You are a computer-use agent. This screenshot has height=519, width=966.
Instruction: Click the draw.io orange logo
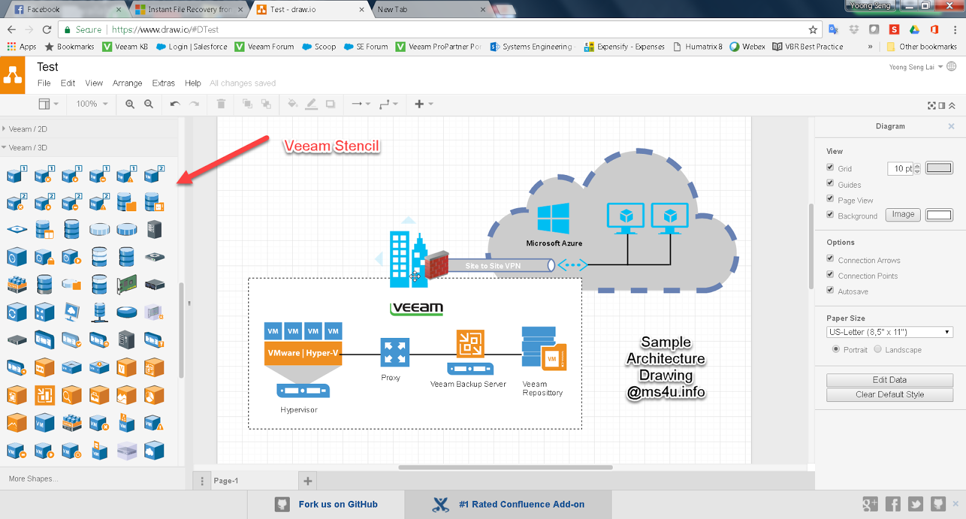13,75
